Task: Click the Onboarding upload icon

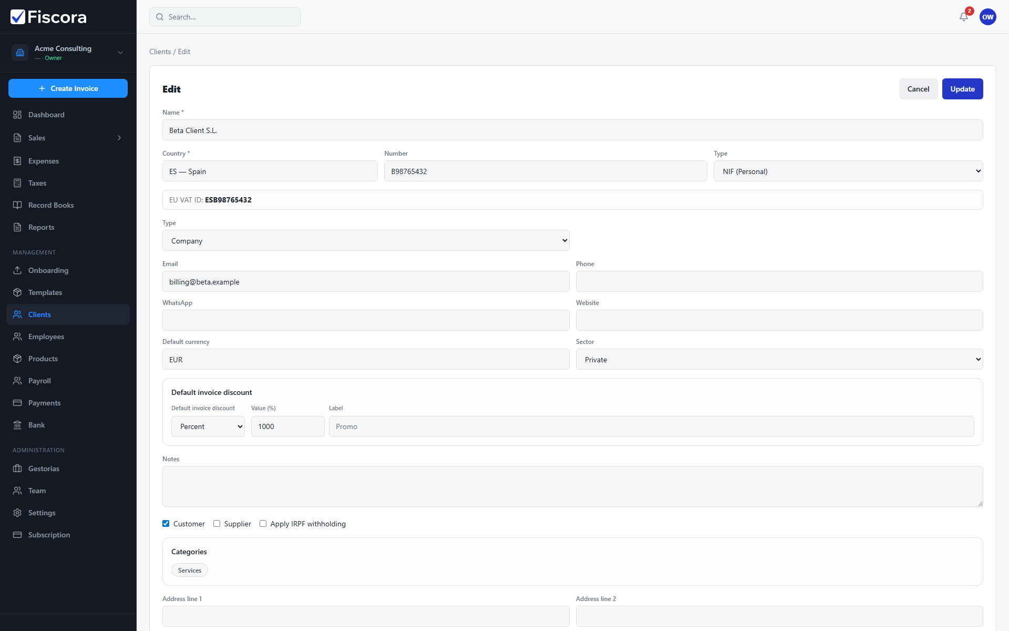Action: click(x=17, y=270)
